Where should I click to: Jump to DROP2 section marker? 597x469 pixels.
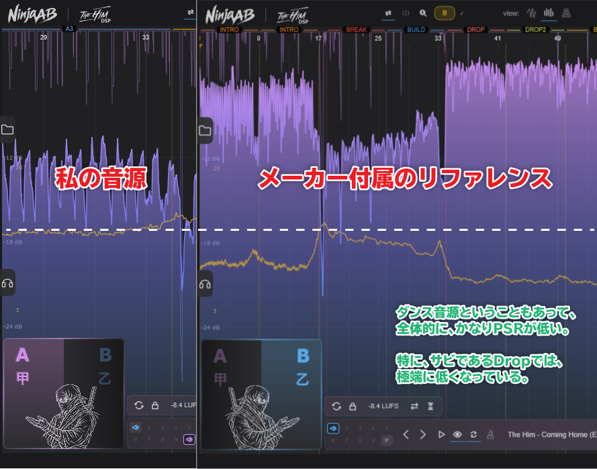point(535,30)
